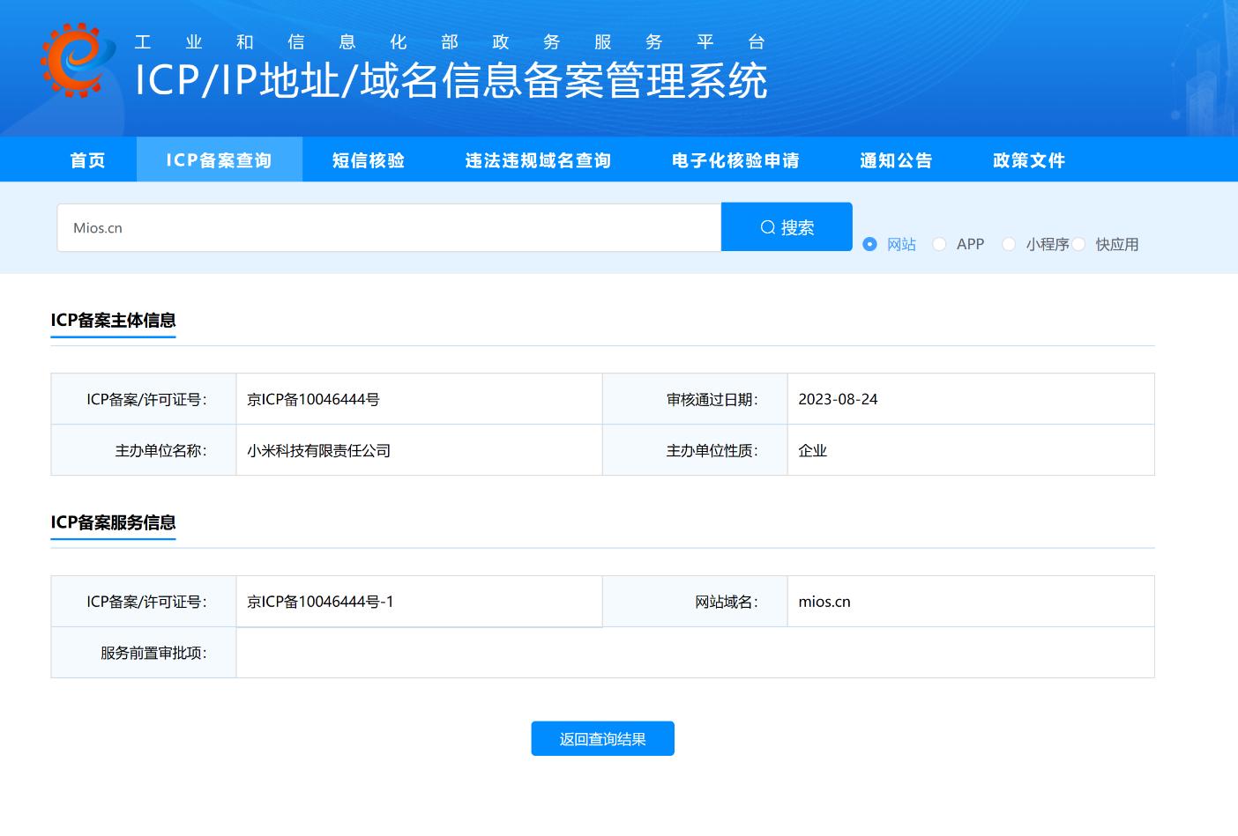Click the 主办单位性质 label

point(712,450)
